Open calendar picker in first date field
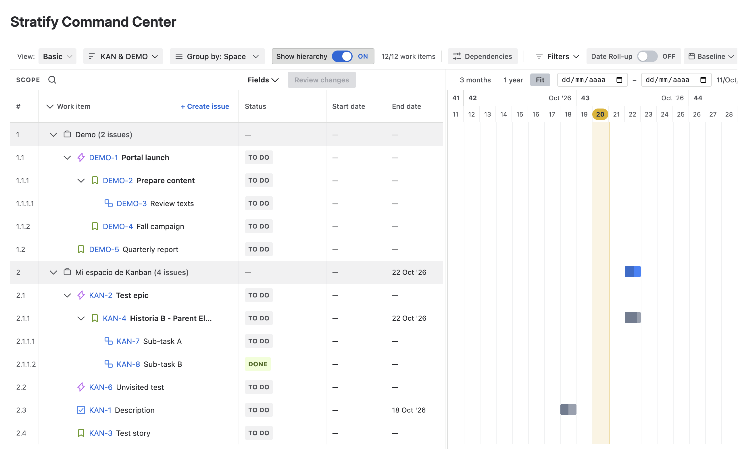 [x=619, y=80]
